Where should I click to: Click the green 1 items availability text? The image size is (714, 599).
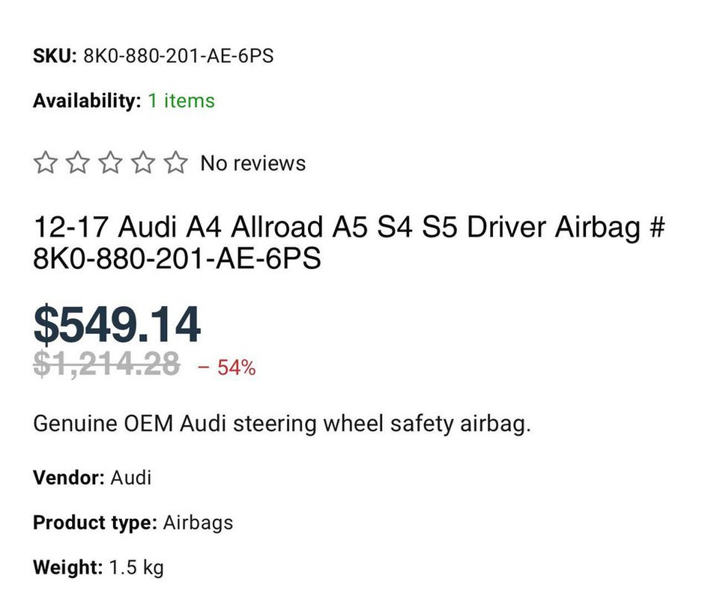coord(181,101)
